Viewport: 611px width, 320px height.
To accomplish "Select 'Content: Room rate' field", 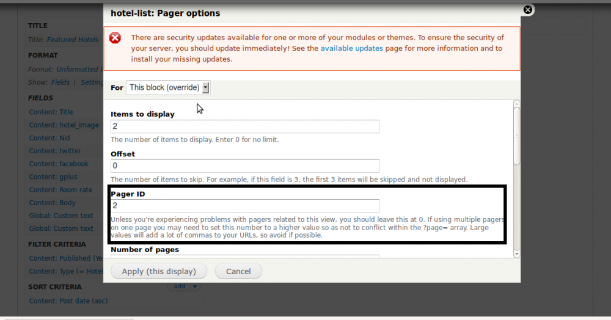I will (x=60, y=190).
